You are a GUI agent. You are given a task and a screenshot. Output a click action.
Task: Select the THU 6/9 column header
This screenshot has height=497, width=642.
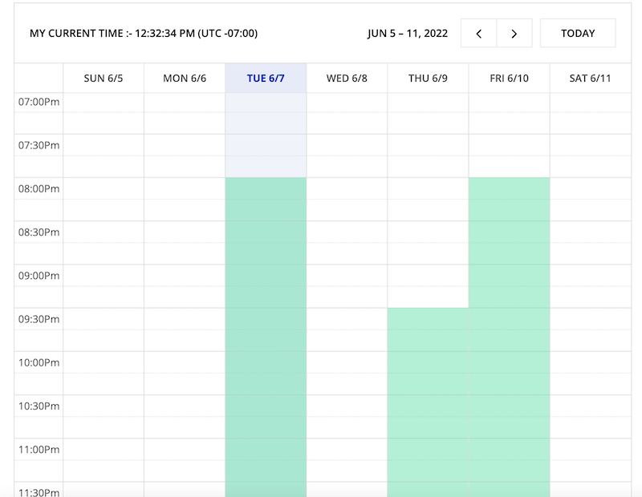(x=428, y=78)
